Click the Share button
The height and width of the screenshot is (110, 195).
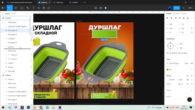pos(176,8)
